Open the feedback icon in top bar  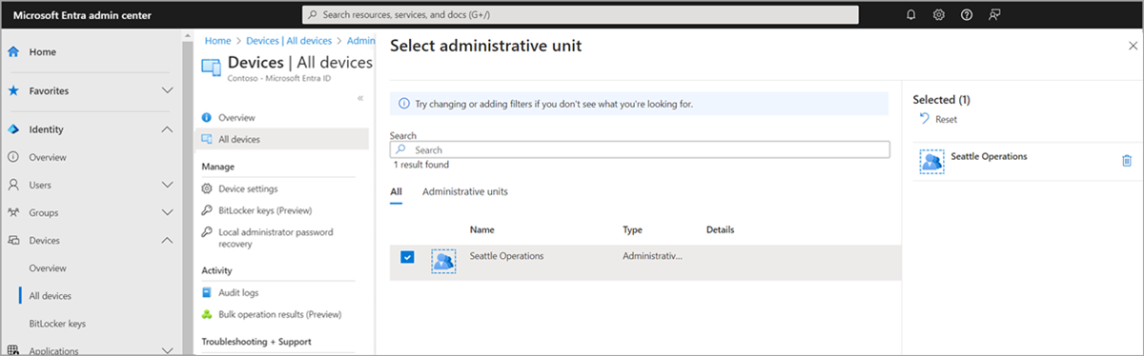pos(995,15)
